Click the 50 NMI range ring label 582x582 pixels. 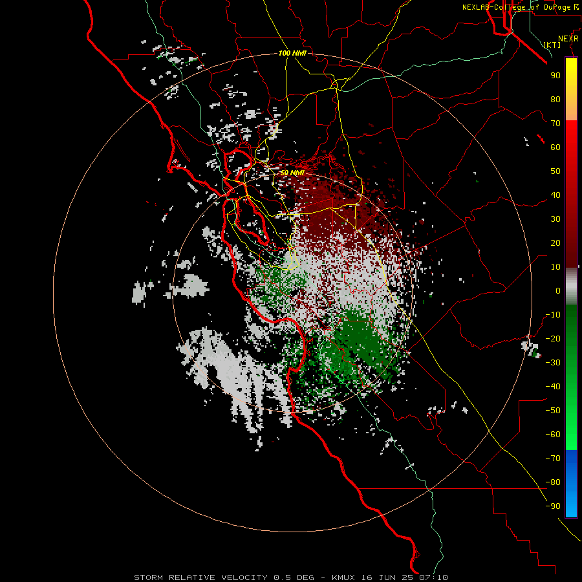(x=292, y=173)
